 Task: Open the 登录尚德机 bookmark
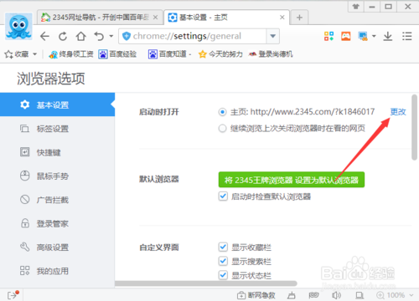click(271, 54)
